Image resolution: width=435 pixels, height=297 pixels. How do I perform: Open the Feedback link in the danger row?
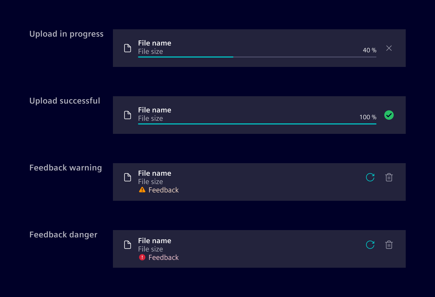(163, 258)
